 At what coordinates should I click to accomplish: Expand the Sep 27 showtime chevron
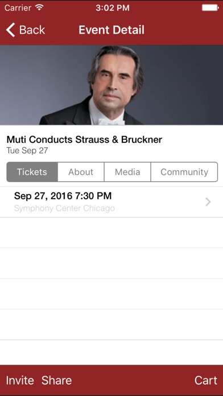[x=208, y=202]
